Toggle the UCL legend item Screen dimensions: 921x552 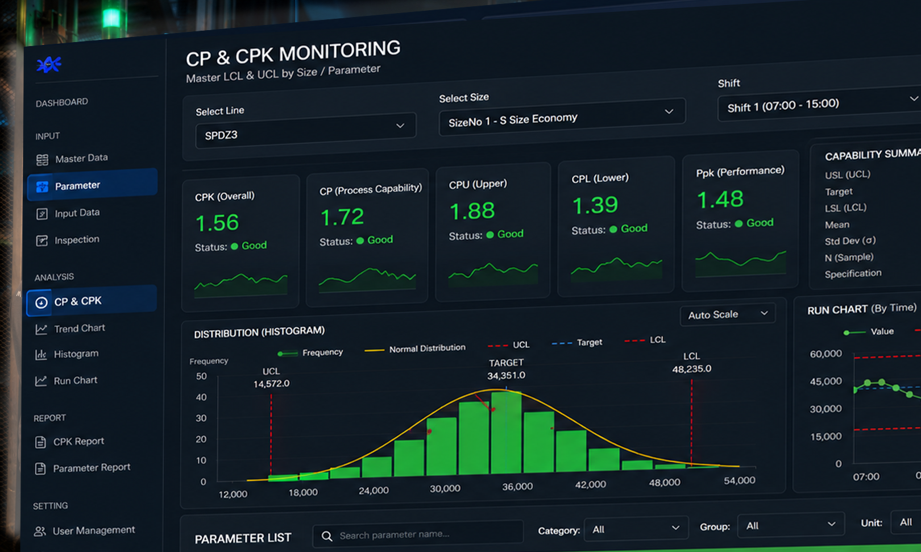point(509,345)
